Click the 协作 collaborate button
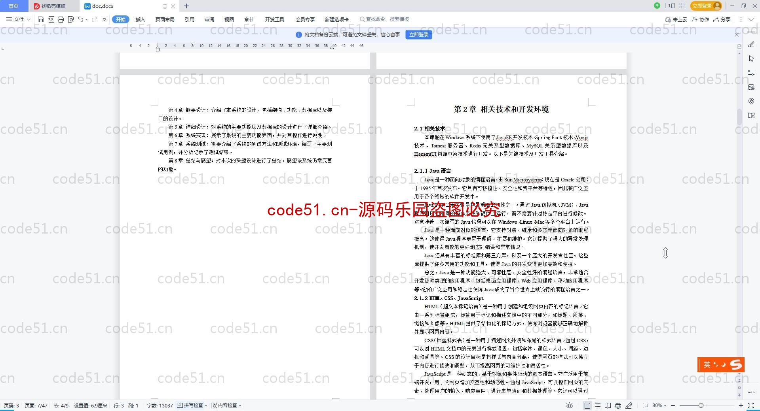This screenshot has height=411, width=760. tap(700, 19)
